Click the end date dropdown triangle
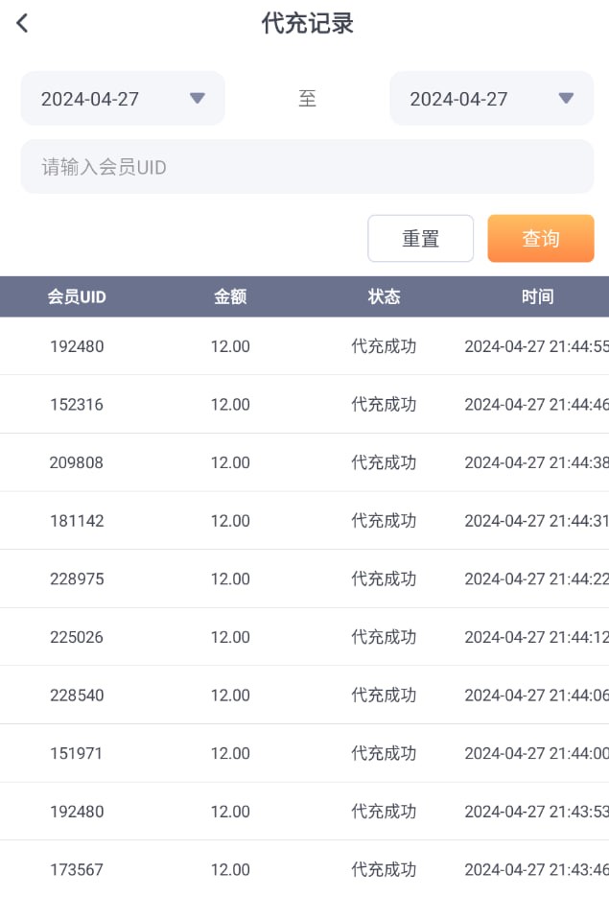The width and height of the screenshot is (609, 897). click(566, 98)
